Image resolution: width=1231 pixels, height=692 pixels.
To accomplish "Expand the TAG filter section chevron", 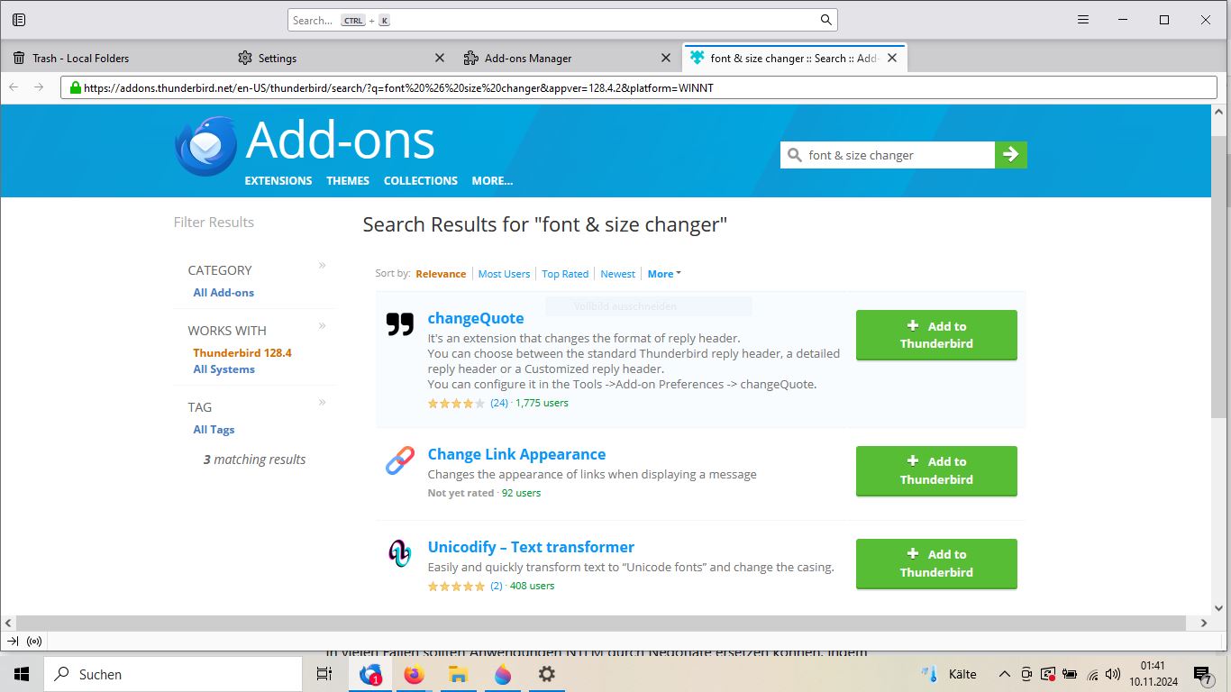I will [322, 402].
